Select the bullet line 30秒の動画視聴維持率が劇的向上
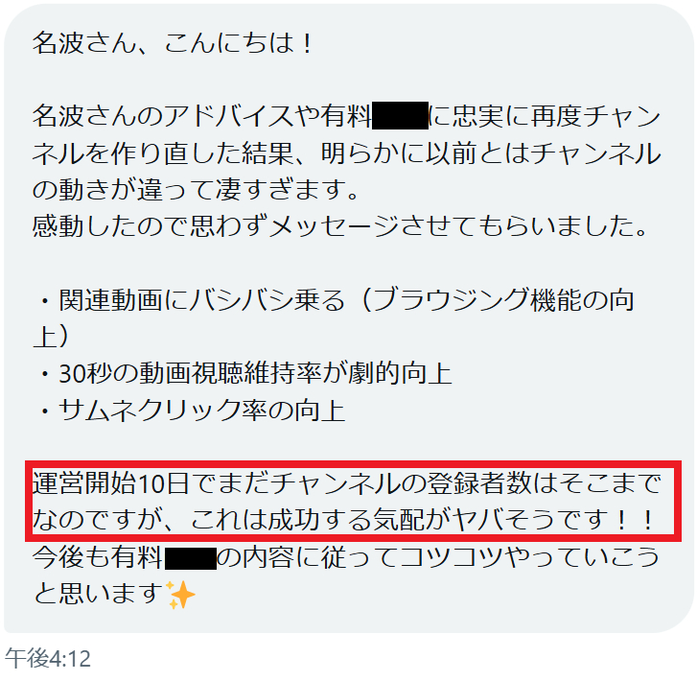Viewport: 697px width, 681px height. coord(245,373)
